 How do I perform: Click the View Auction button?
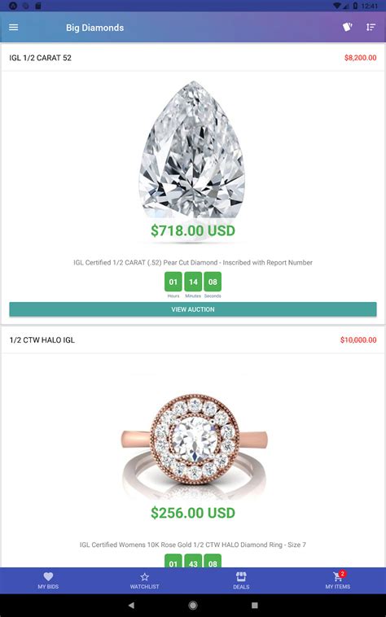(193, 309)
